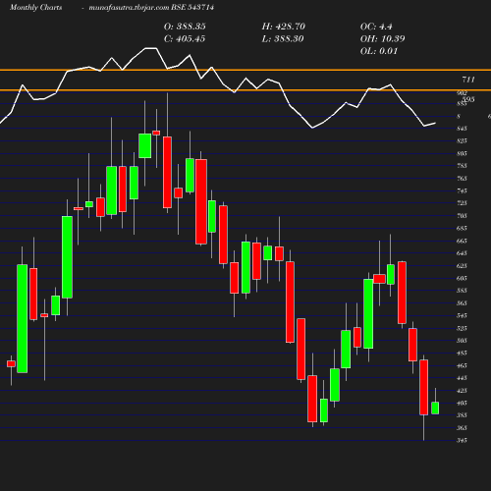Click the "585" price axis label

point(462,291)
